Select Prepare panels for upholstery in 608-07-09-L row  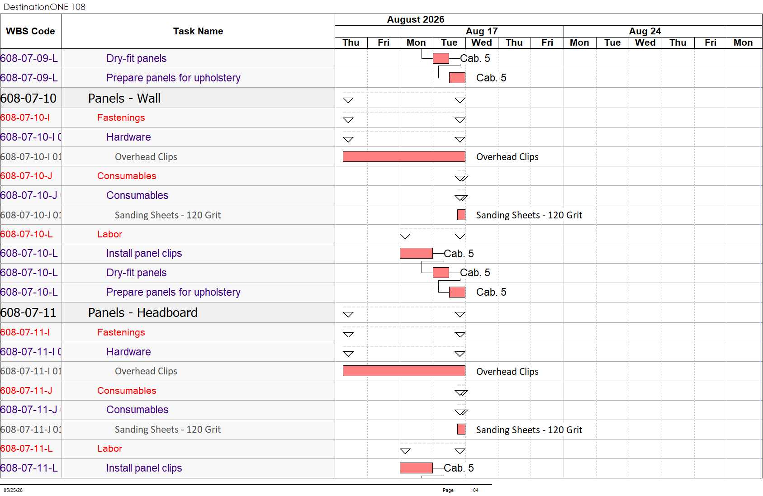[174, 78]
